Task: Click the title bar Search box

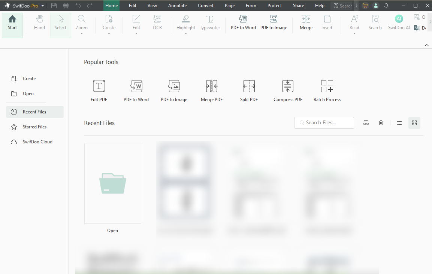Action: click(x=342, y=6)
